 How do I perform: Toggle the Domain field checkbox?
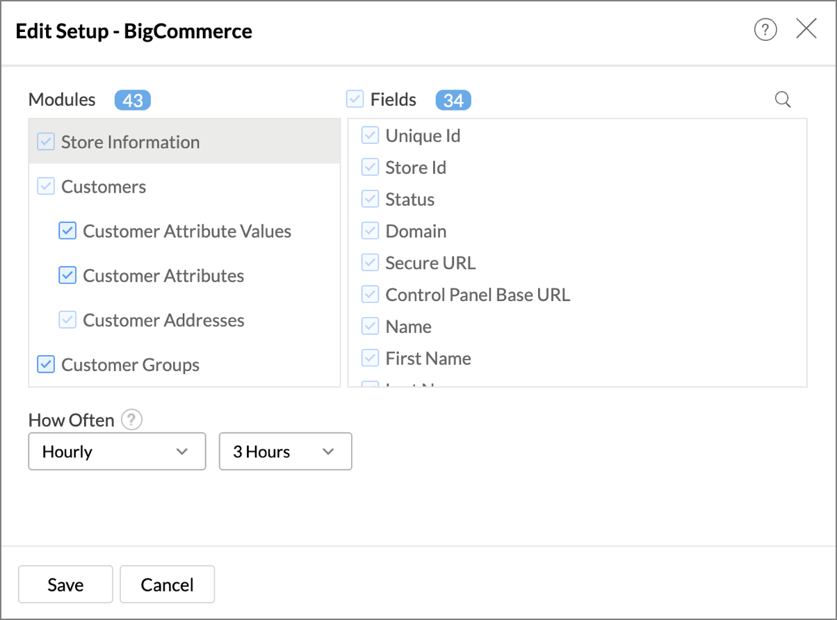tap(370, 231)
